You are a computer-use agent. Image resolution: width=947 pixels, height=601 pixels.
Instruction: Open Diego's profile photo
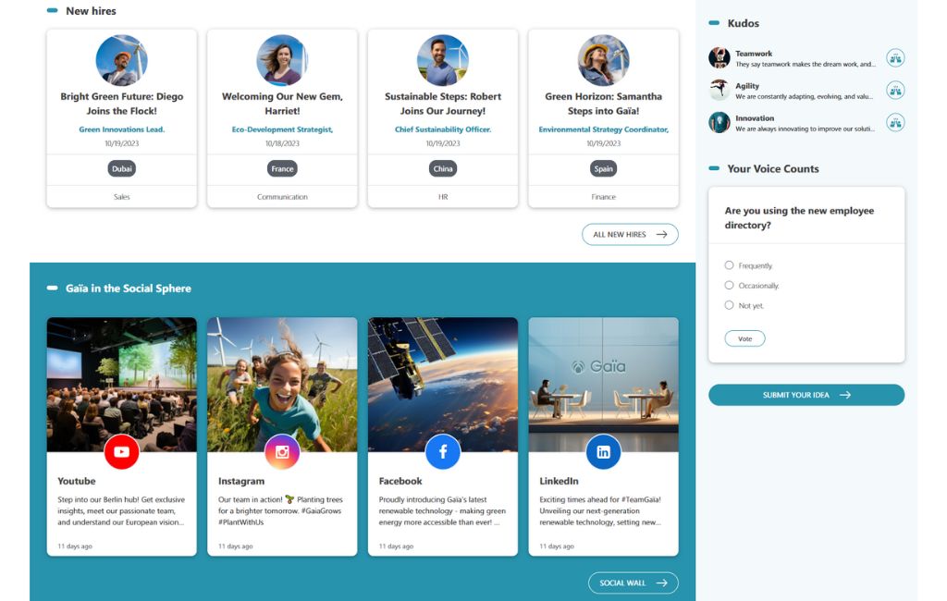point(121,61)
